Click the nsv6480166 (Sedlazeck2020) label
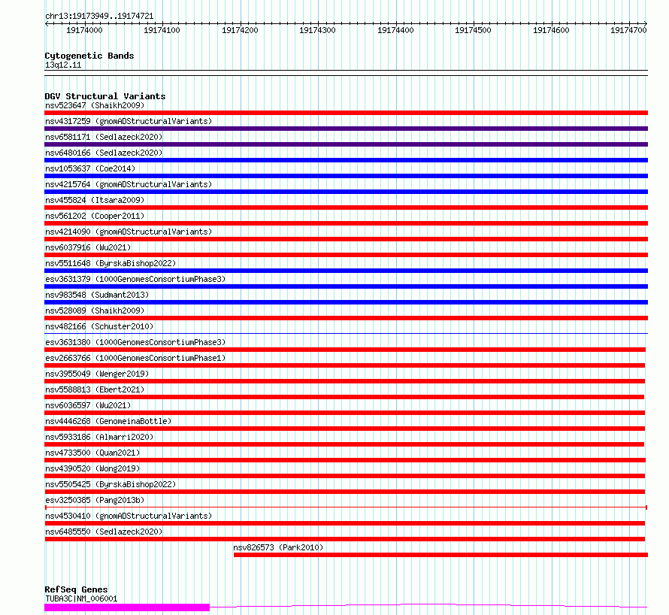The width and height of the screenshot is (669, 615). click(x=104, y=153)
